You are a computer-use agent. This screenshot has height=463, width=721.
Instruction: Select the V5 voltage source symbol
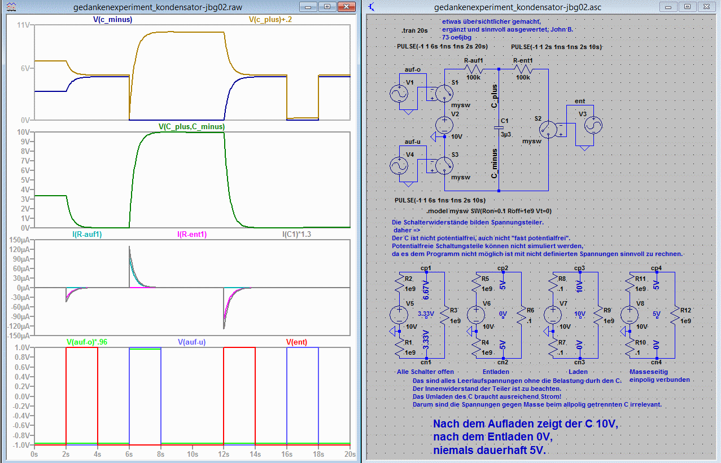click(398, 314)
